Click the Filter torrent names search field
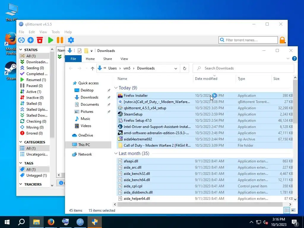Image resolution: width=304 pixels, height=228 pixels. coord(248,40)
